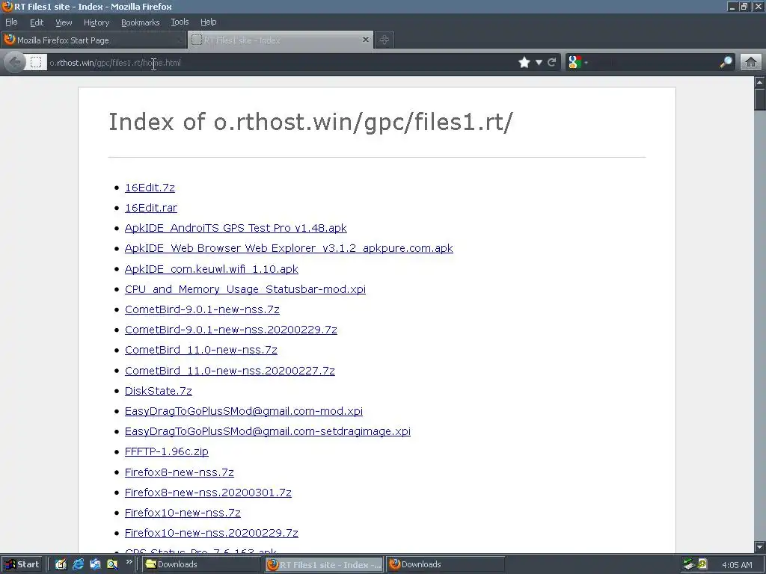This screenshot has height=574, width=766.
Task: Click the Safely Remove Hardware tray icon
Action: (x=689, y=564)
